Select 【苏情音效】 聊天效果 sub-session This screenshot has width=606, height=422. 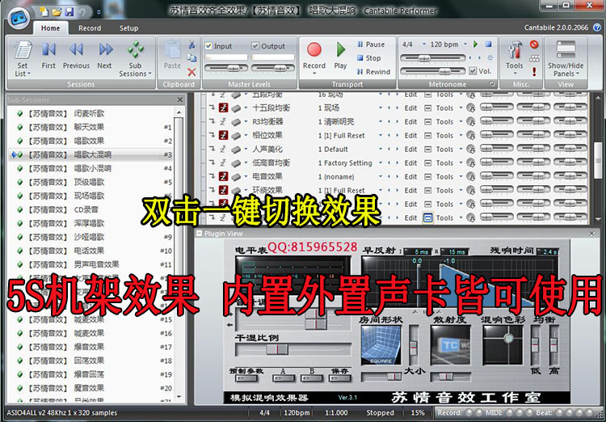(94, 127)
